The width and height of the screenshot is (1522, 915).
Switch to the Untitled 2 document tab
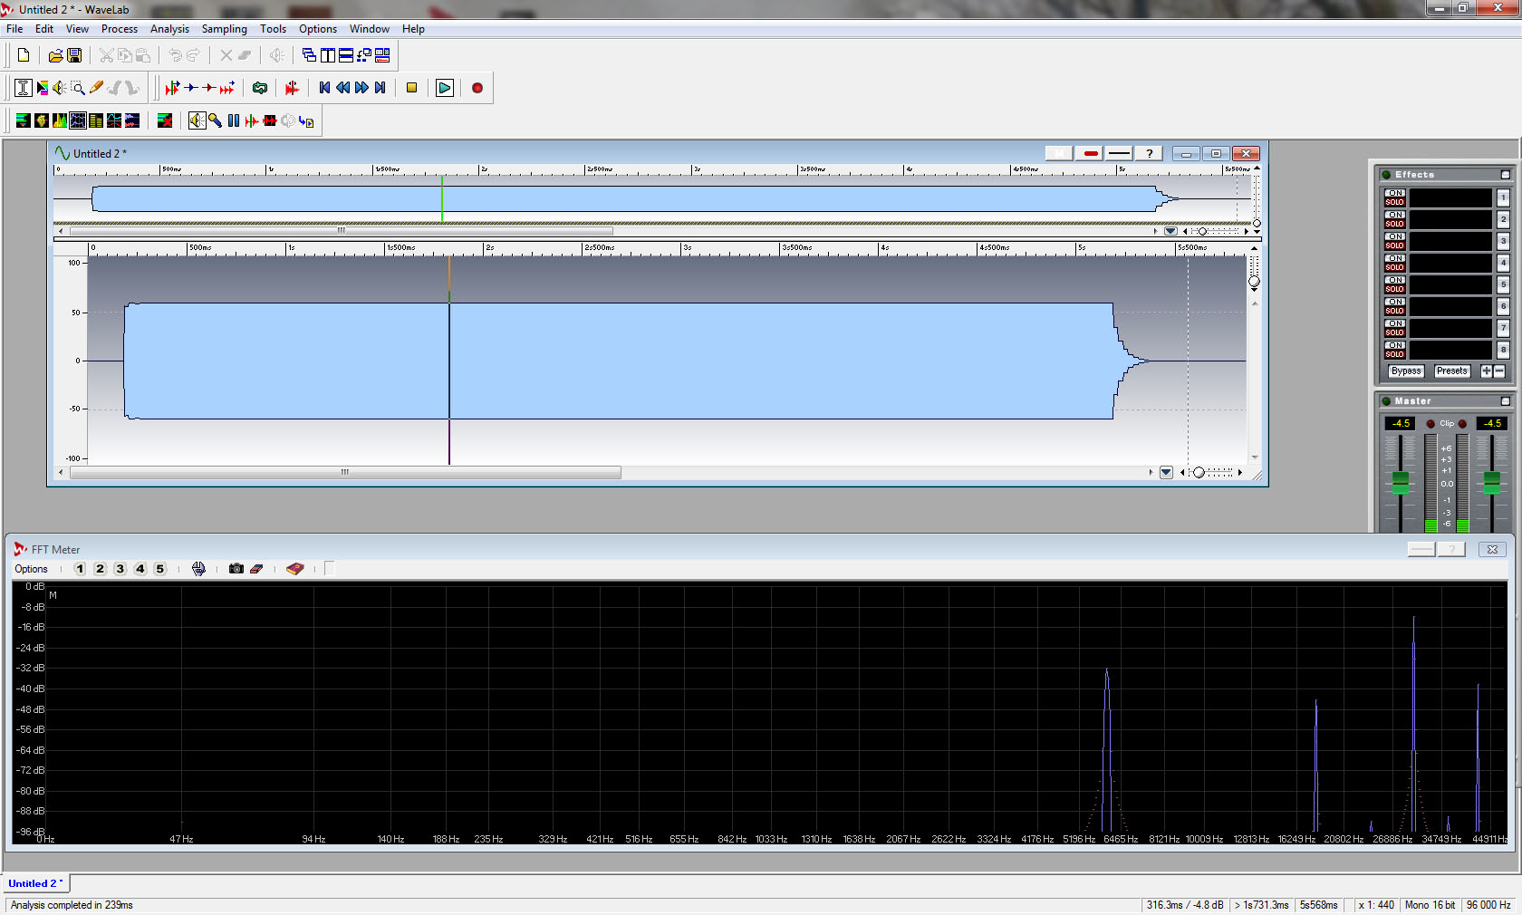pyautogui.click(x=36, y=883)
